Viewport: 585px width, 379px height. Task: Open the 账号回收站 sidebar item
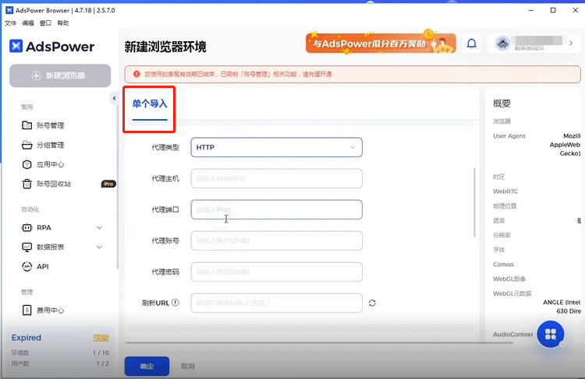tap(54, 184)
